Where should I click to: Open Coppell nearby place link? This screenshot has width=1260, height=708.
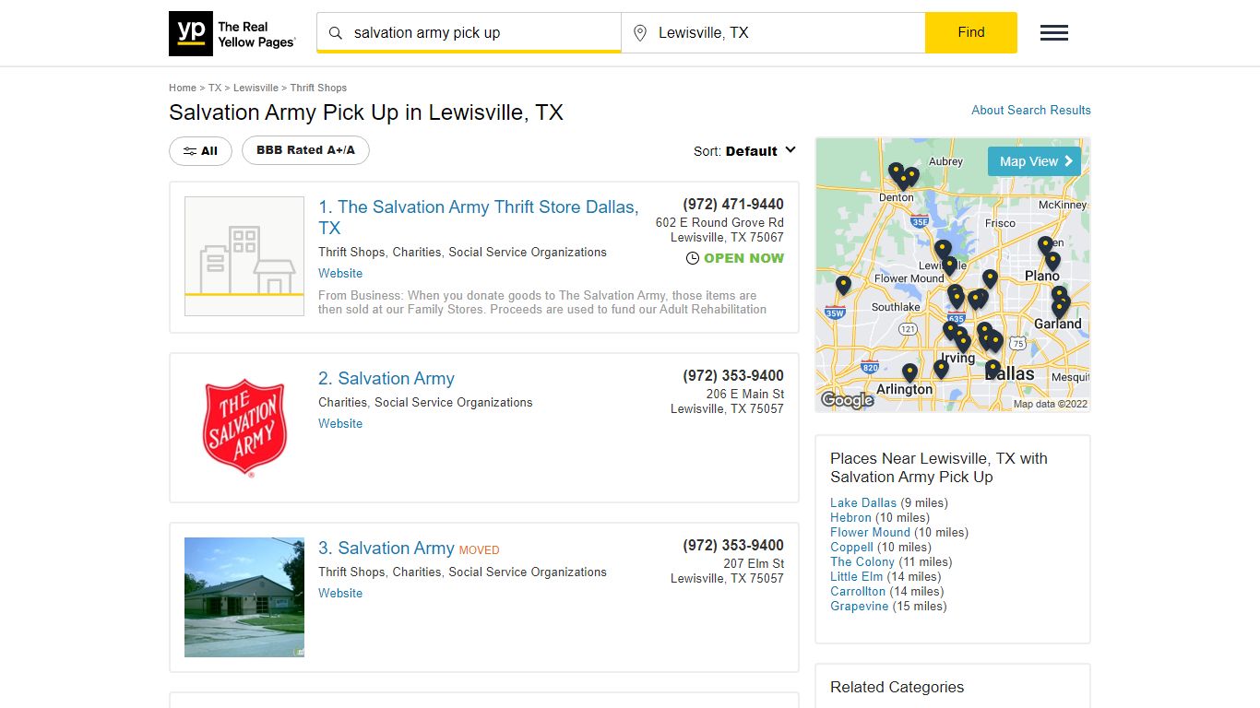pos(851,548)
